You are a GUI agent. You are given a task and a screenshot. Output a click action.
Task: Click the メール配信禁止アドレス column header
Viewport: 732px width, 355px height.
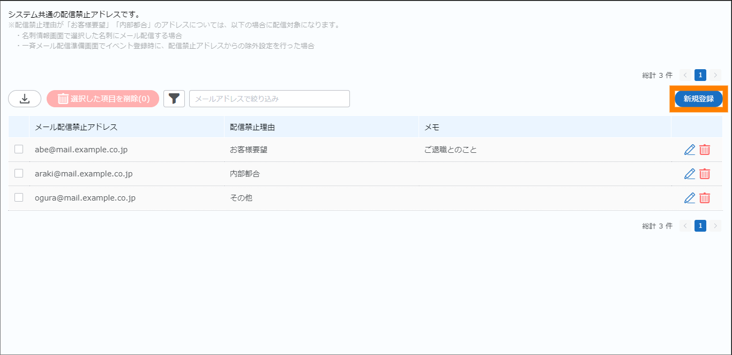coord(76,127)
